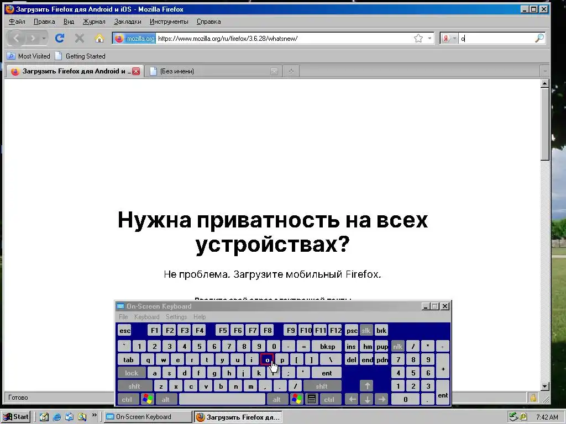Viewport: 566px width, 424px height.
Task: Click the psc print screen key
Action: 352,331
